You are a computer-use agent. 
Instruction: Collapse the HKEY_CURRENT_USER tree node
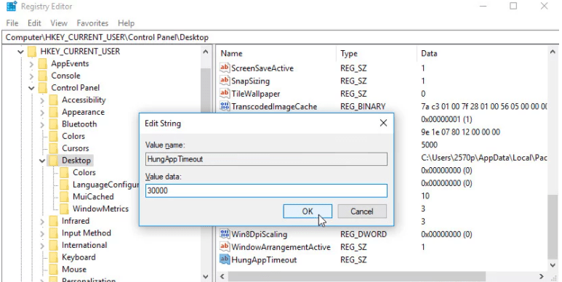tap(20, 52)
